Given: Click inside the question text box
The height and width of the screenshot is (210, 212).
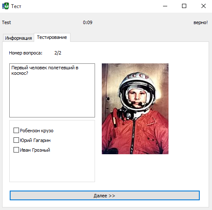Looking at the screenshot, I should point(52,90).
